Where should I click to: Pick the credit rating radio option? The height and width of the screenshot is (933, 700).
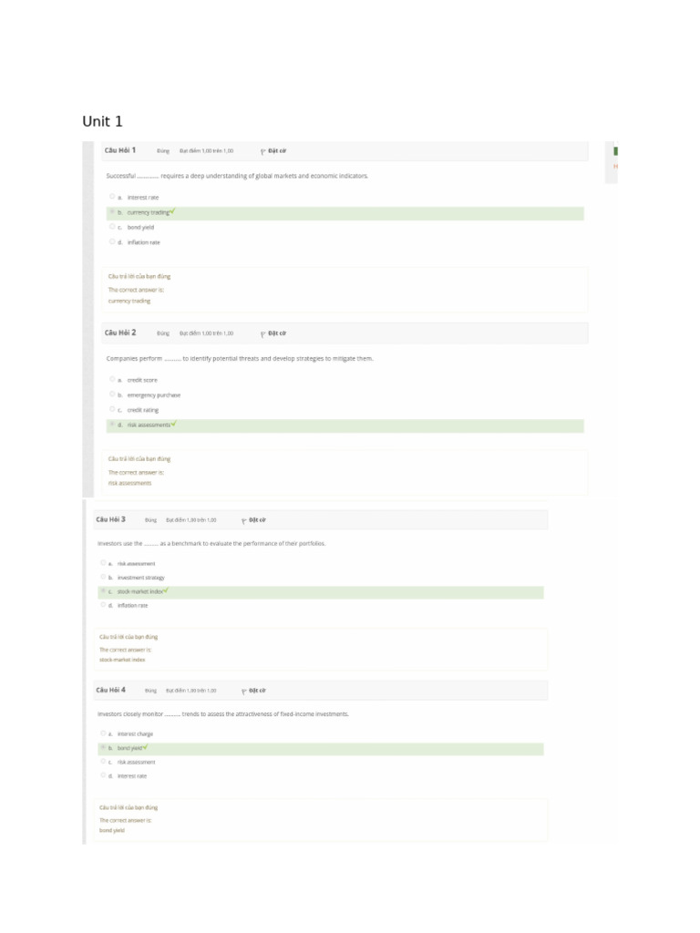112,409
